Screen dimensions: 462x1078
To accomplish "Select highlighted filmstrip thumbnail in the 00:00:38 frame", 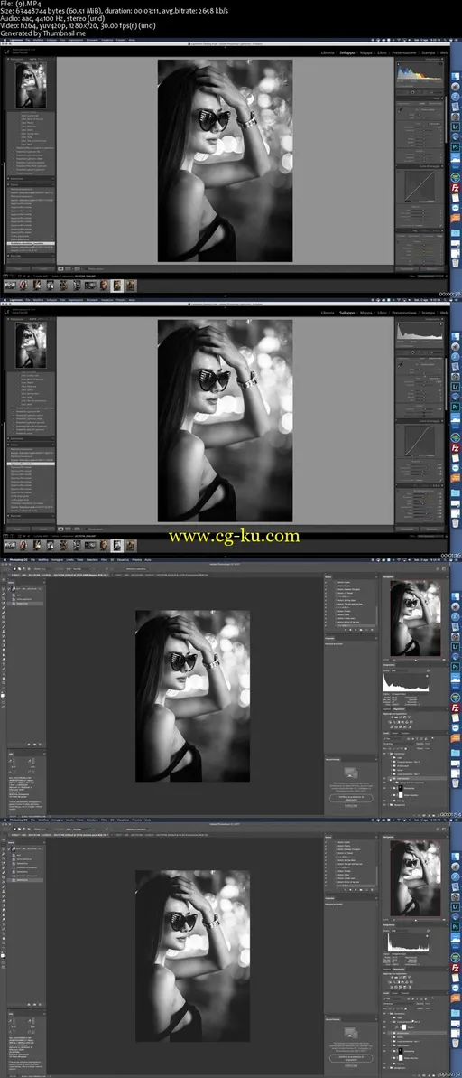I will point(117,286).
